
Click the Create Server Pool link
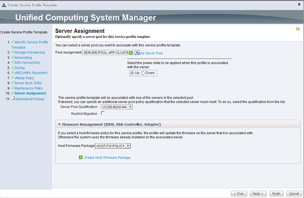point(149,53)
